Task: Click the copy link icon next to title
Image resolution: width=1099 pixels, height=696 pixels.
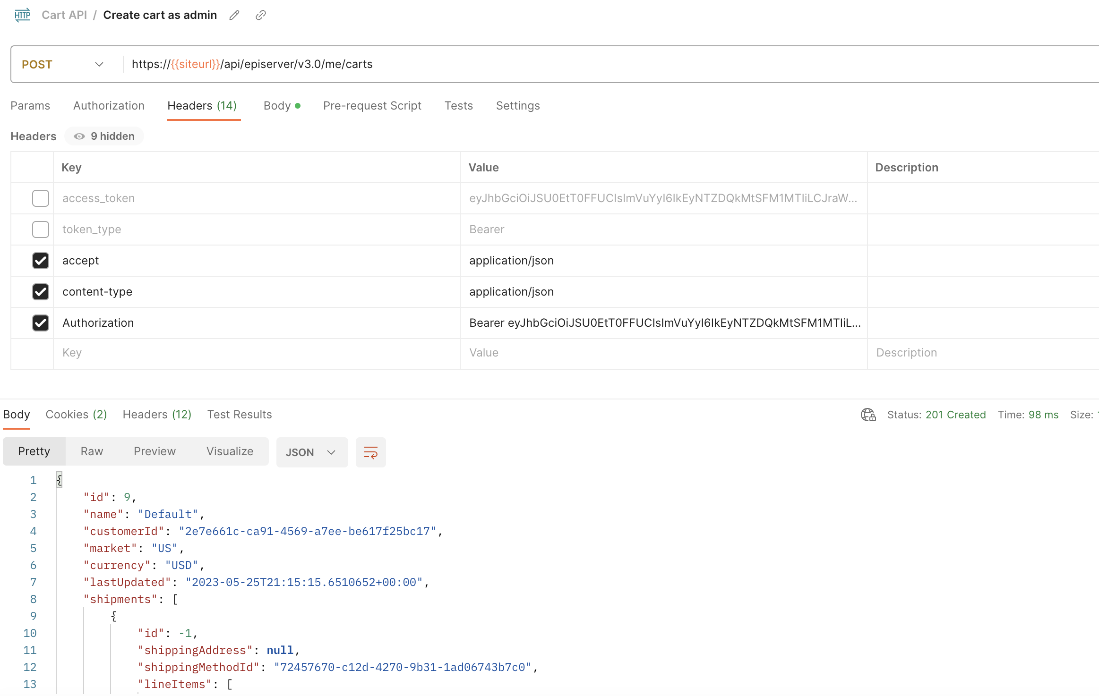Action: pyautogui.click(x=260, y=15)
